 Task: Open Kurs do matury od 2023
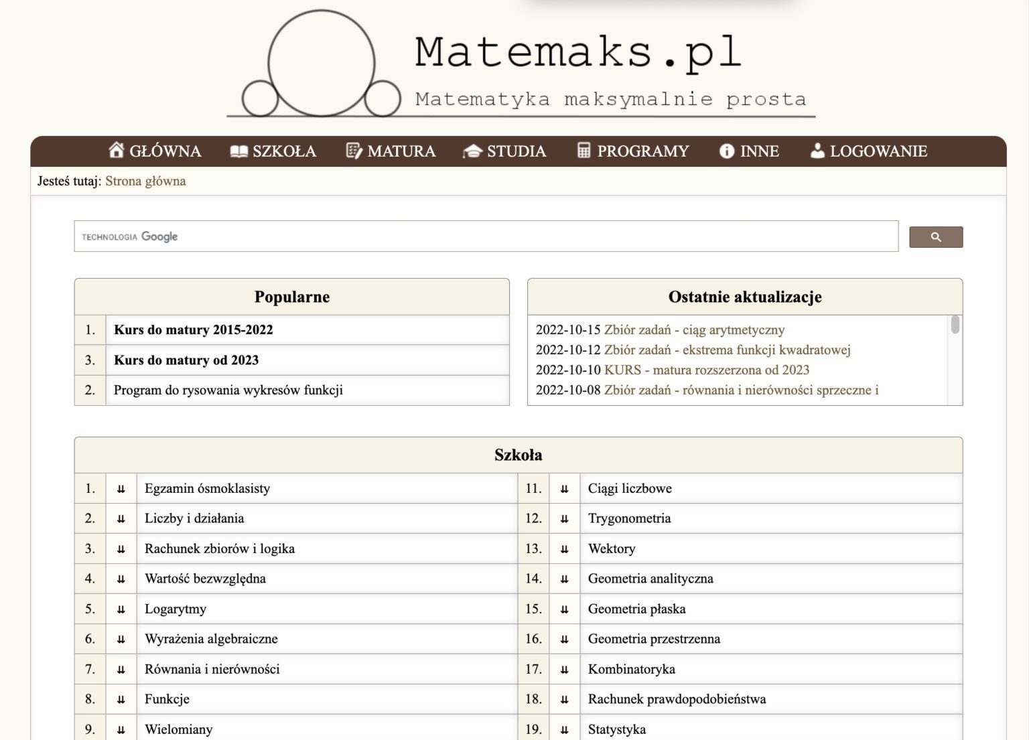click(x=186, y=360)
